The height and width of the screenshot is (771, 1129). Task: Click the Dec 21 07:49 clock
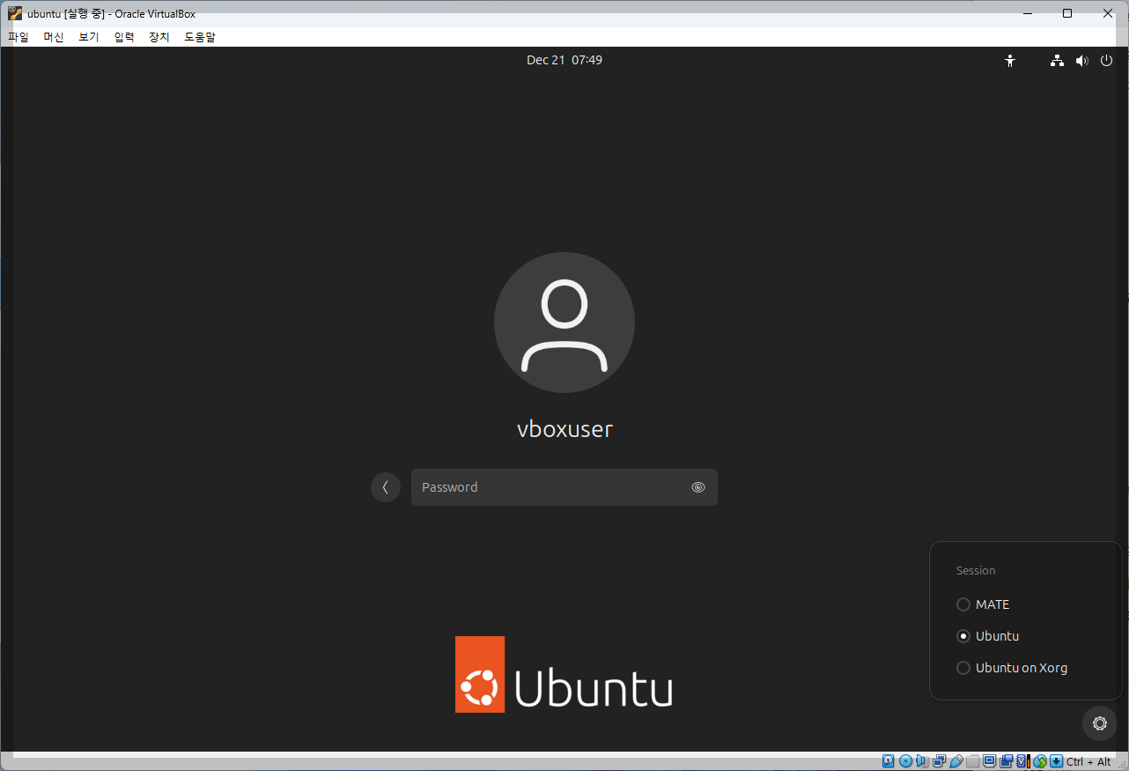pos(564,60)
